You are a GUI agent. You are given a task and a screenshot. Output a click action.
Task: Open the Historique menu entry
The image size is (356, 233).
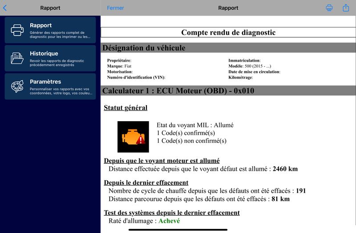tap(50, 58)
